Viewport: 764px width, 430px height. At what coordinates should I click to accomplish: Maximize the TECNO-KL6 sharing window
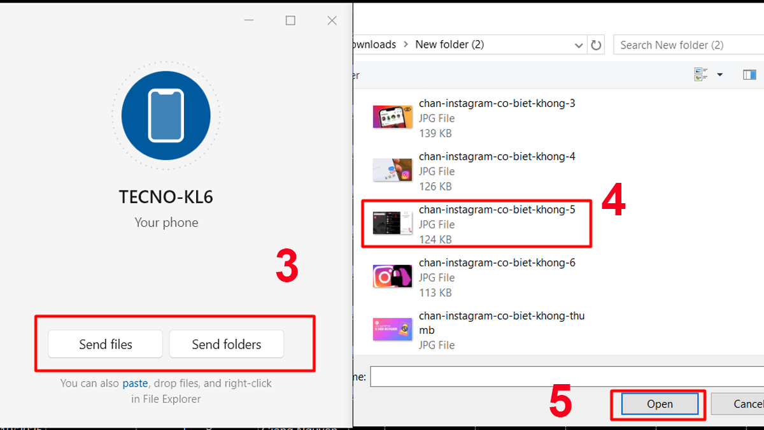click(290, 20)
